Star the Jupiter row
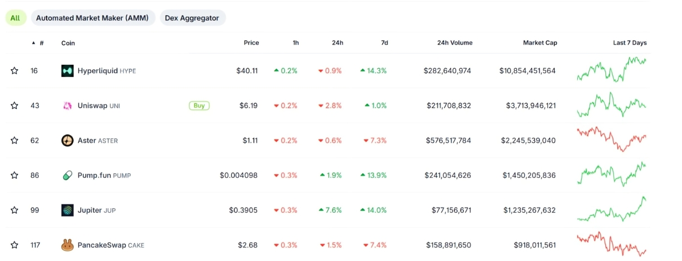The height and width of the screenshot is (261, 682). 15,210
